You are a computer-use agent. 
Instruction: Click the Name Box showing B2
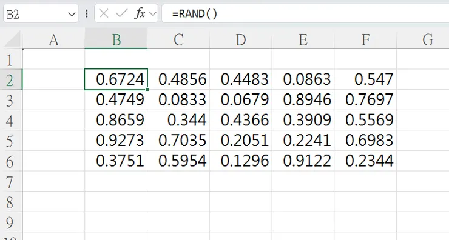click(41, 13)
